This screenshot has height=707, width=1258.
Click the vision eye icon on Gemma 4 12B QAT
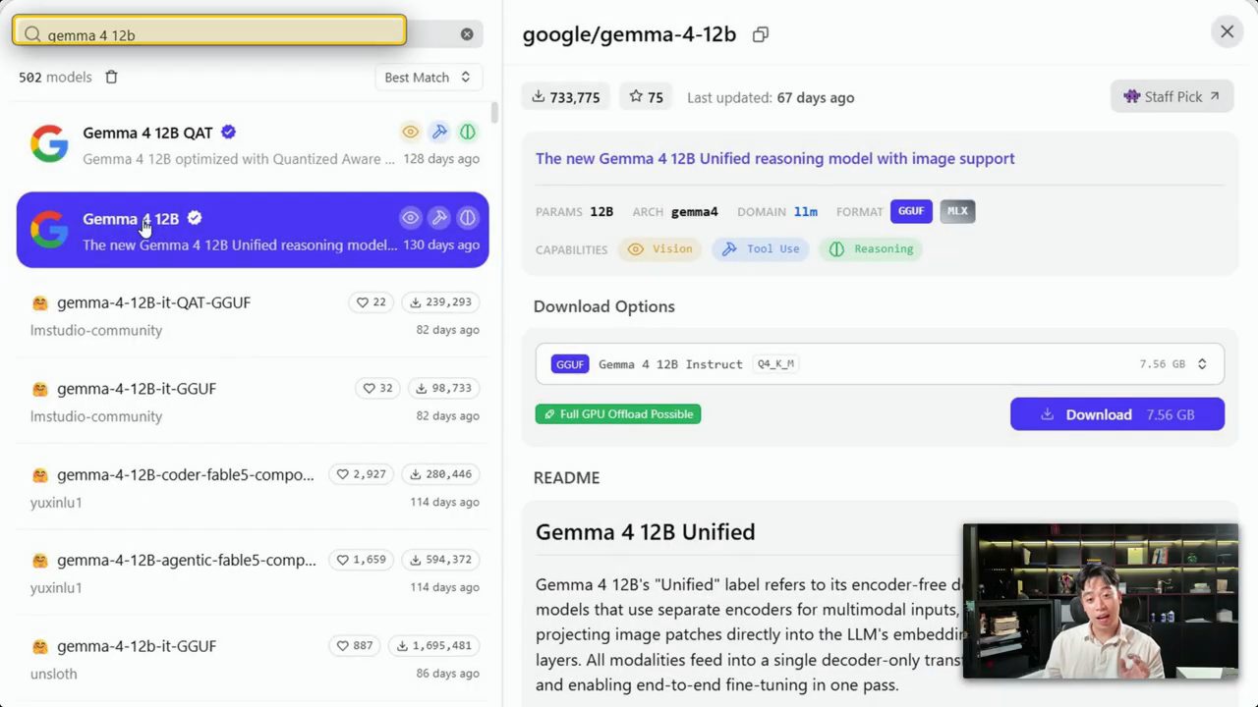click(411, 132)
